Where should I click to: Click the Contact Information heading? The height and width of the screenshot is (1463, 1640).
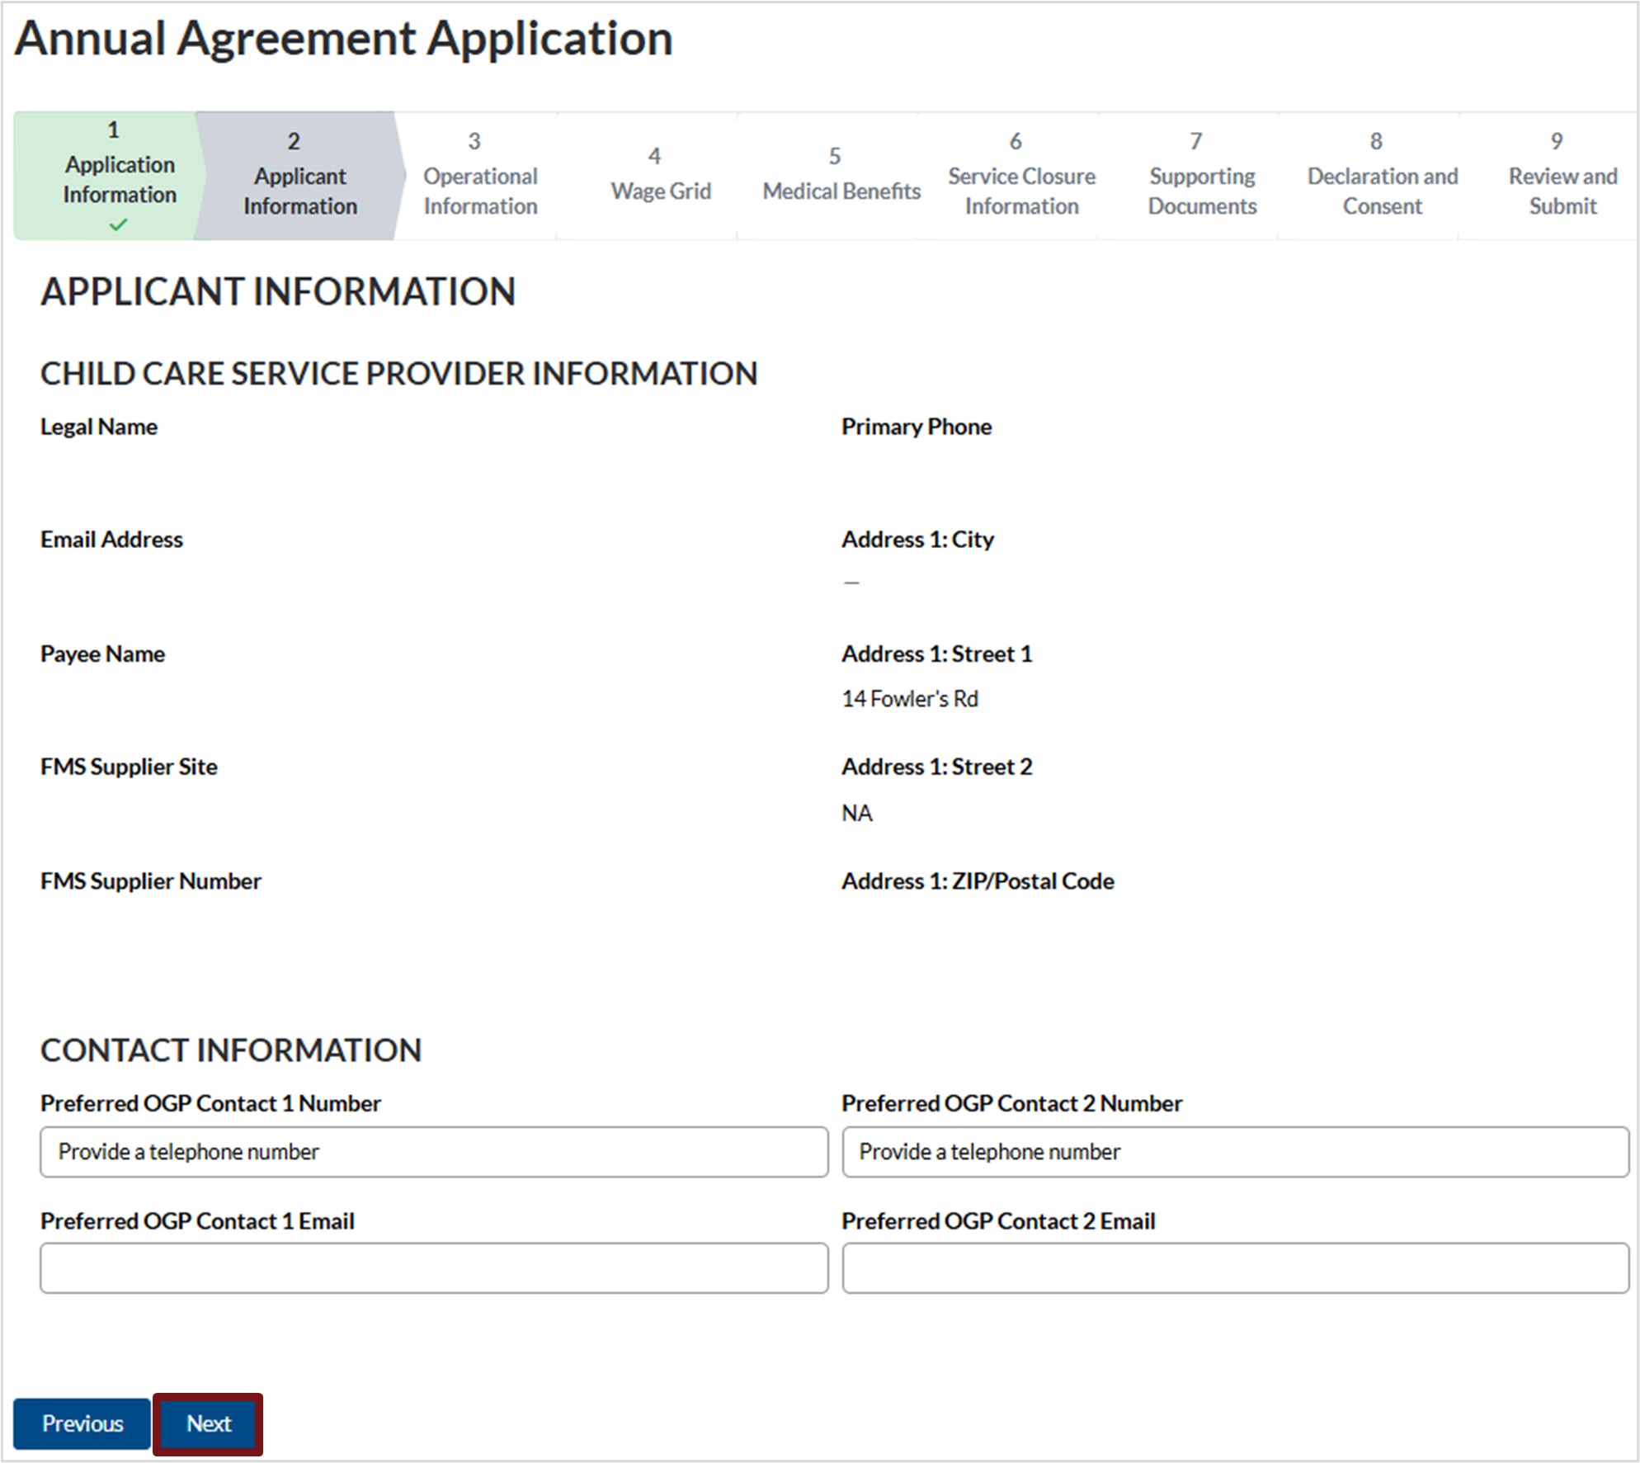tap(231, 1050)
